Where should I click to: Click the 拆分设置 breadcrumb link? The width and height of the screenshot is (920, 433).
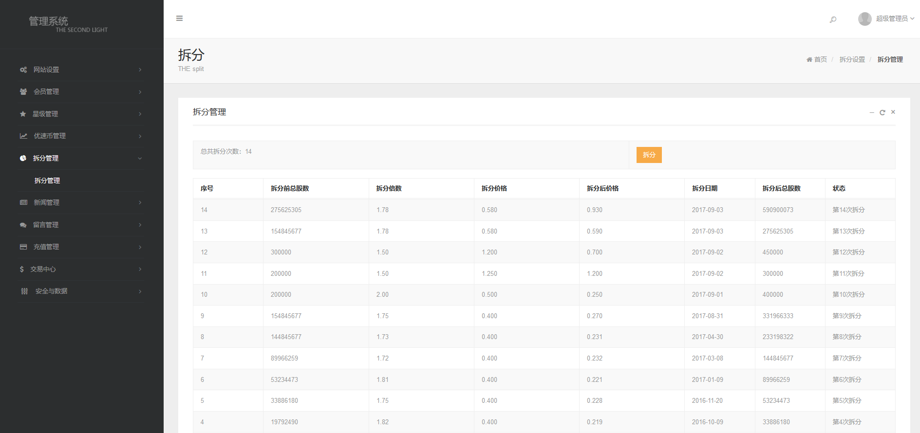coord(852,59)
